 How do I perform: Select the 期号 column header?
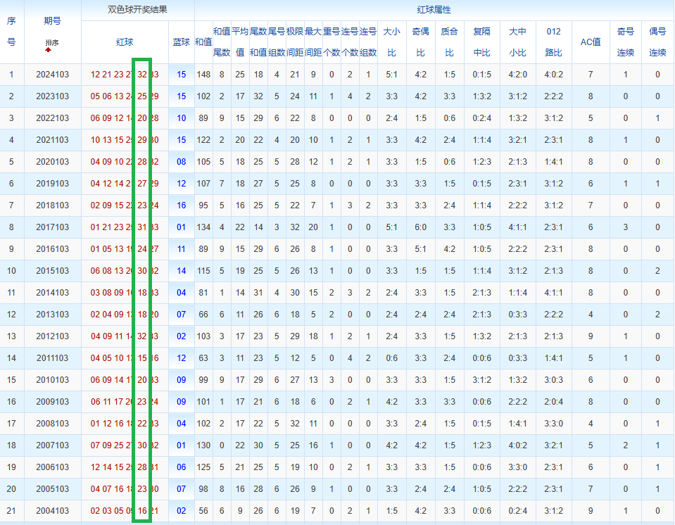point(53,20)
